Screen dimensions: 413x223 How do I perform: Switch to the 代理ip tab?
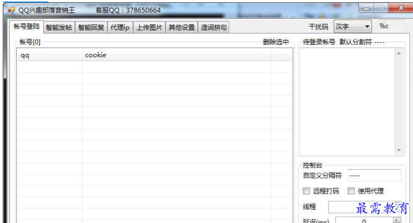120,27
